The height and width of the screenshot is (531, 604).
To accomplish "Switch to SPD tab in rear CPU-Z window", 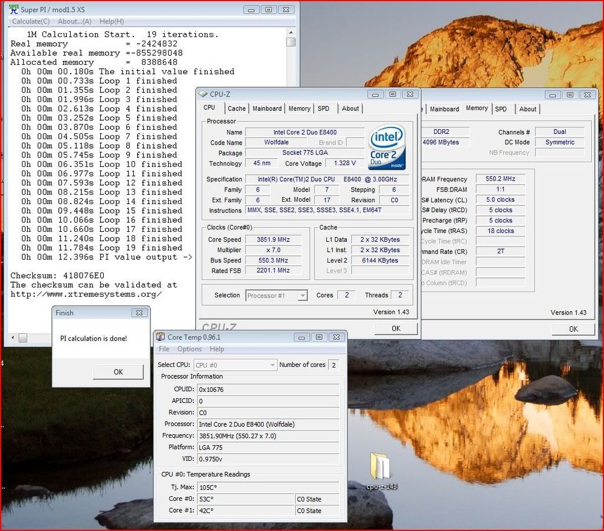I will [501, 109].
